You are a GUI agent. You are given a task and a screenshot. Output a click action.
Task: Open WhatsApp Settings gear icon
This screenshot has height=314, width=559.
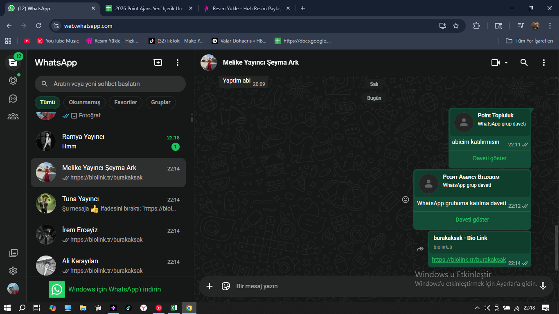(x=13, y=271)
